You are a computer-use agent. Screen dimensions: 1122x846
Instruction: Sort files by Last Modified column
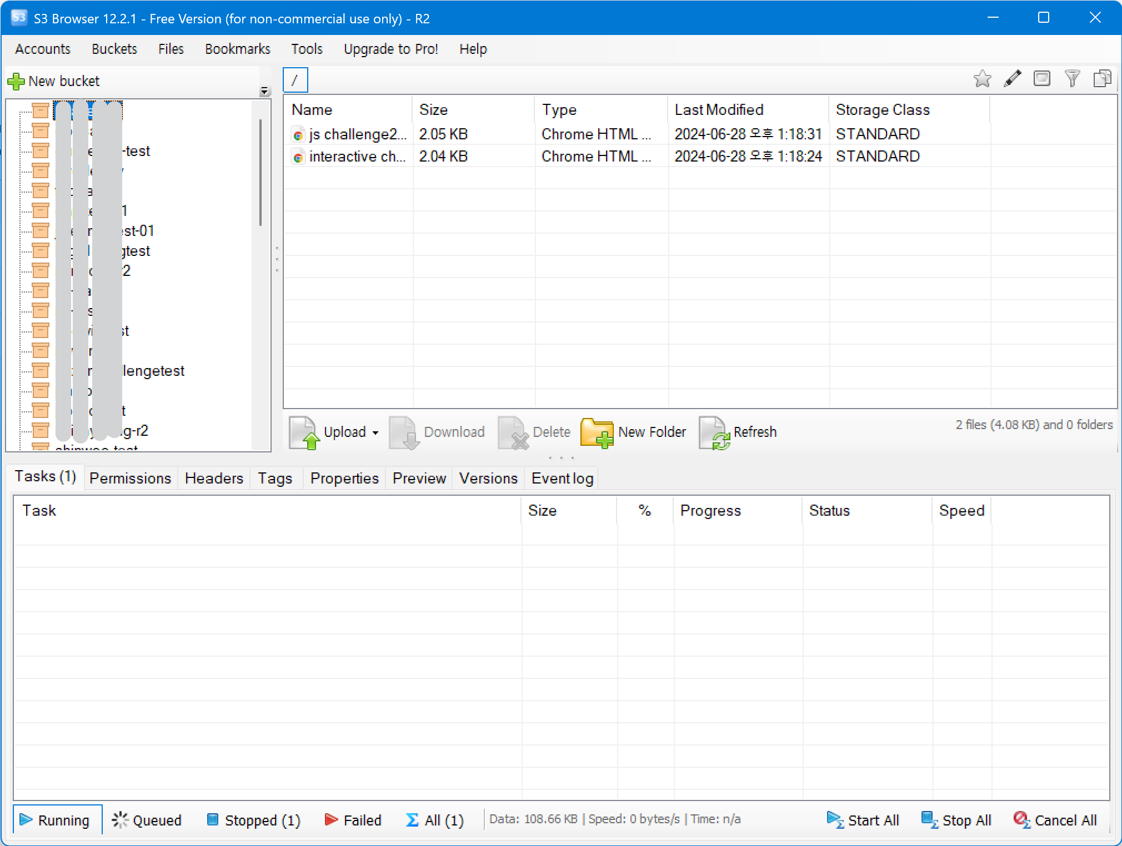click(x=719, y=110)
